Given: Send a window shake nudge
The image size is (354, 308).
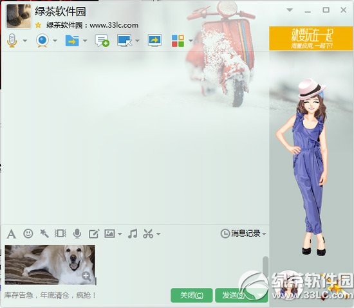Looking at the screenshot, I should pos(61,233).
